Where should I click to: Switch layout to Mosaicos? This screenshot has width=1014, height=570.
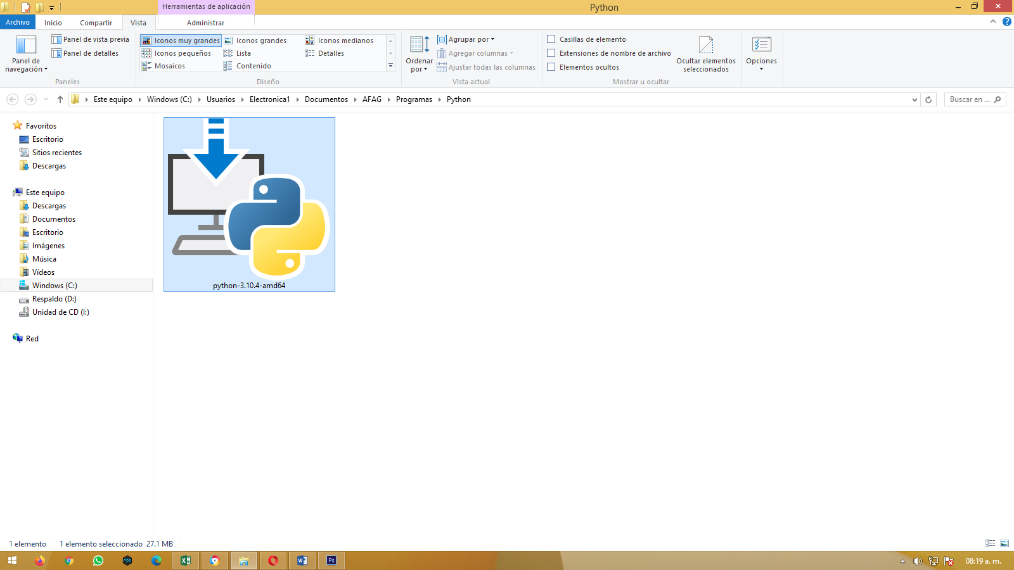tap(164, 66)
